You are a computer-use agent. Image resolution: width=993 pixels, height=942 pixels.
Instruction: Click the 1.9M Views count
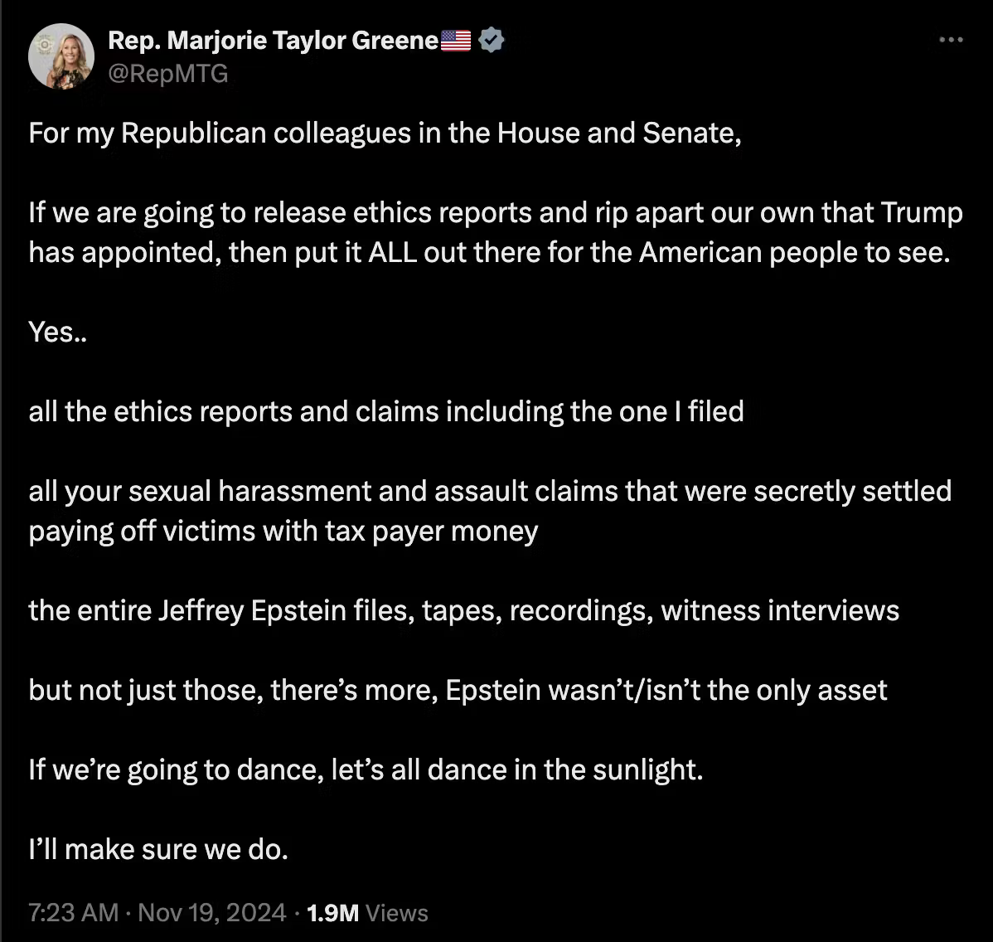pos(367,913)
